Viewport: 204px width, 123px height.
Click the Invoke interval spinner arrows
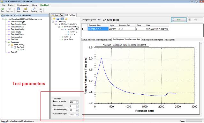77,115
